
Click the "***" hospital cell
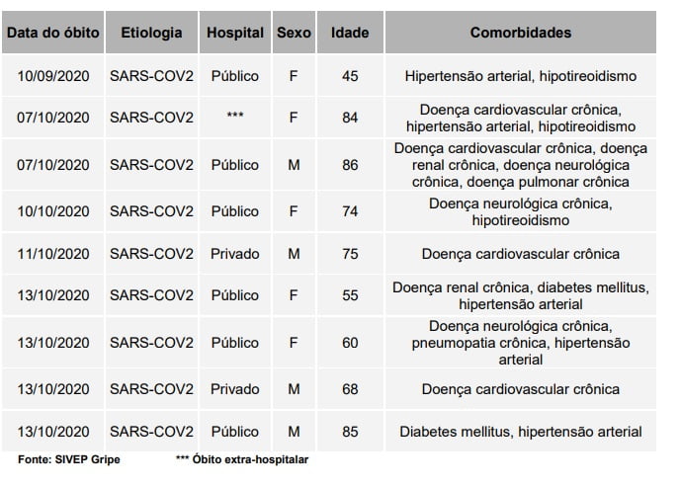point(235,118)
